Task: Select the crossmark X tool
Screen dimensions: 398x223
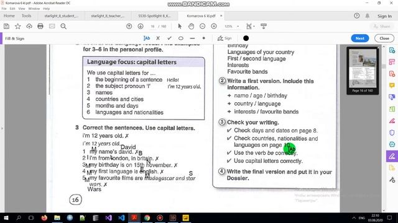Action: coord(158,38)
